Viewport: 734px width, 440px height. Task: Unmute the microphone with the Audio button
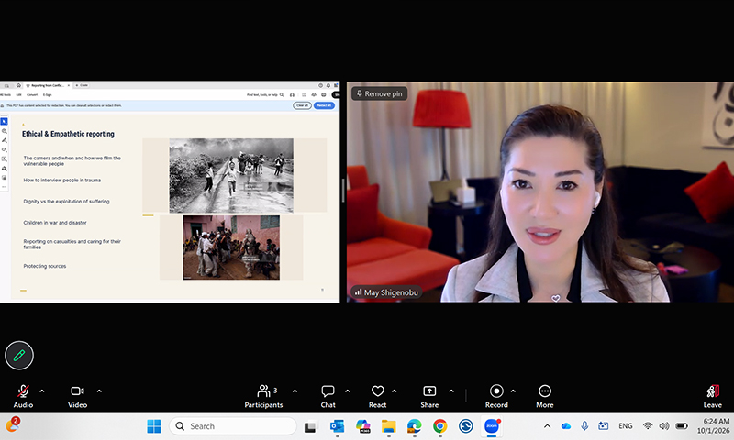(23, 396)
